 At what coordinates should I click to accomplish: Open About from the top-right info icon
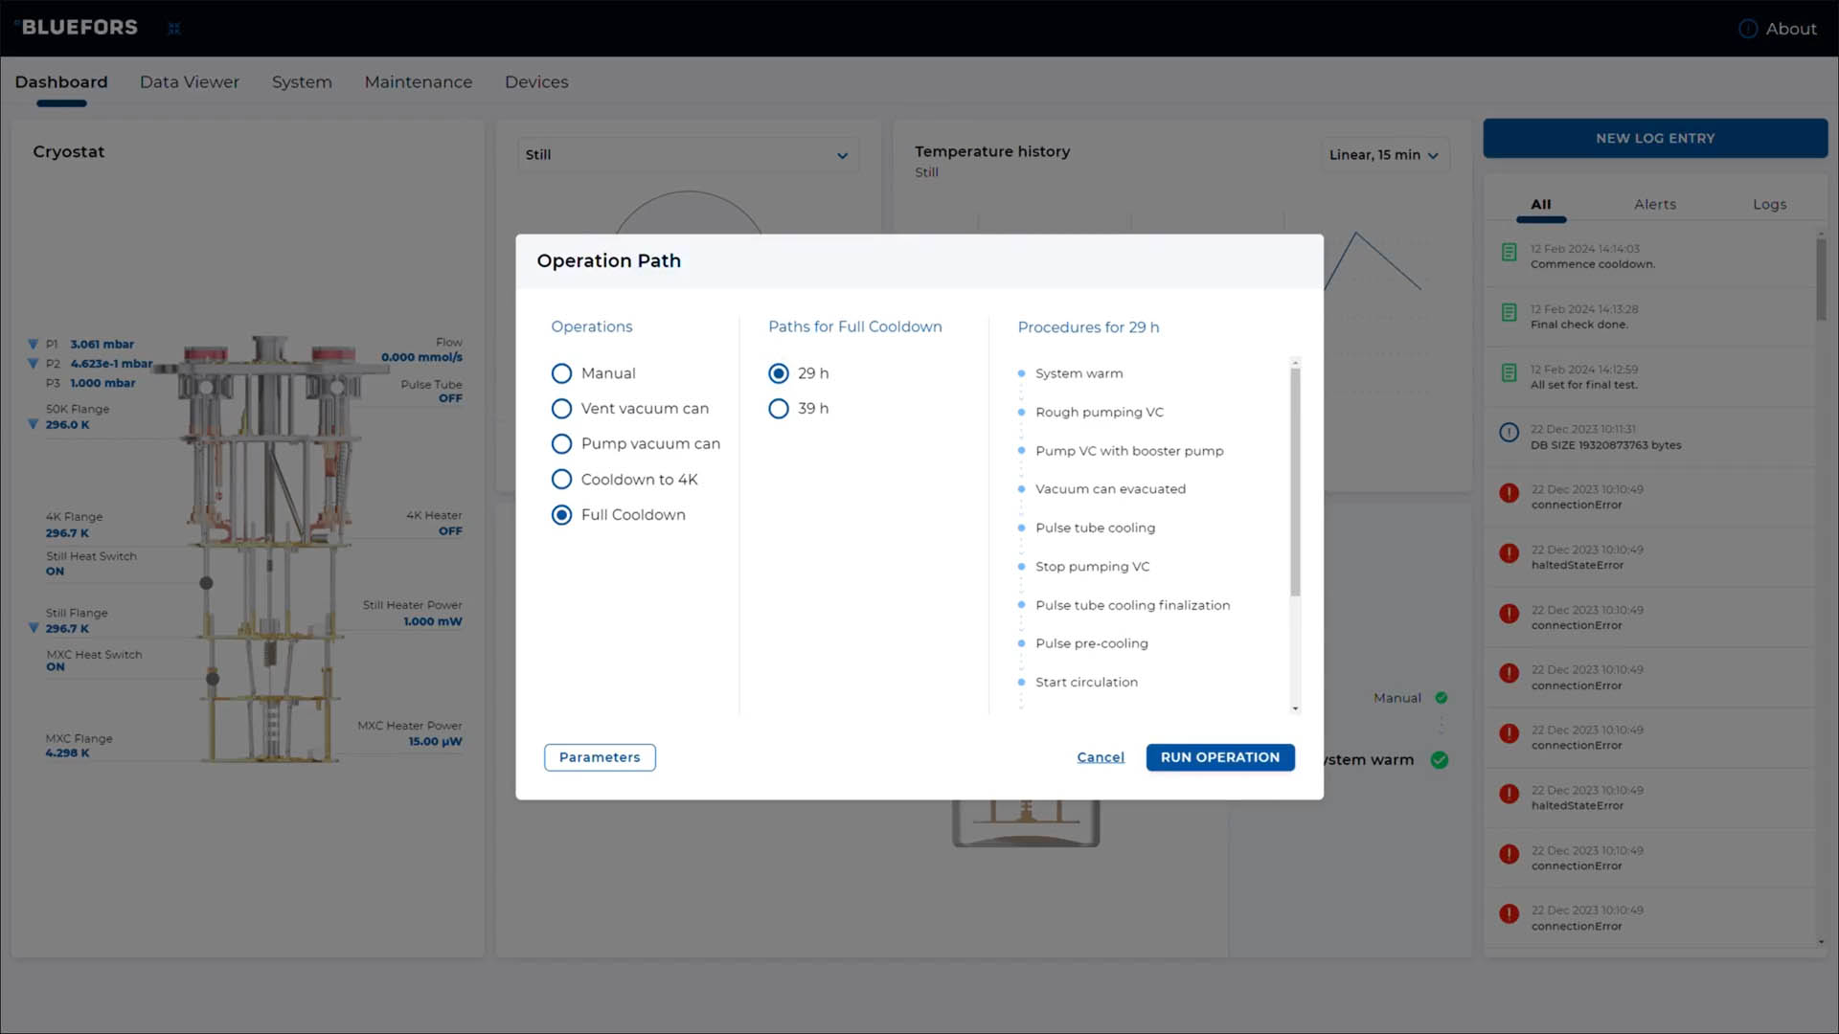(1746, 28)
